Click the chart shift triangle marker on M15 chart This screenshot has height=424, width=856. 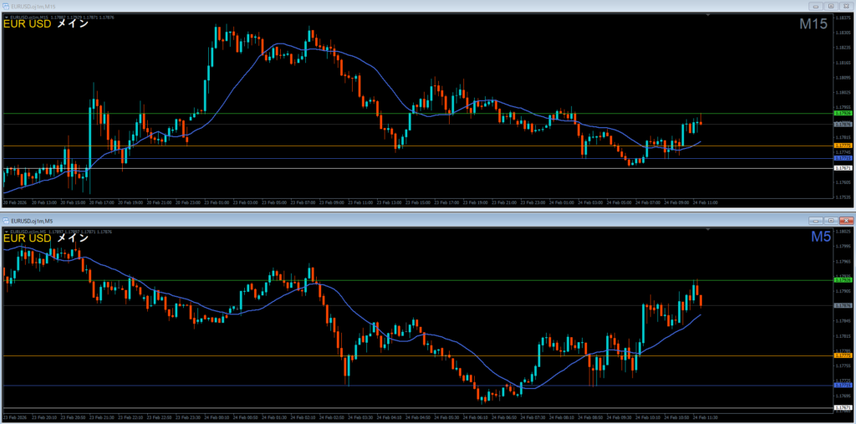707,15
